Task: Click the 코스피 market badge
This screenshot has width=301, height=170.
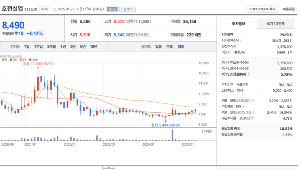Action: (45, 9)
